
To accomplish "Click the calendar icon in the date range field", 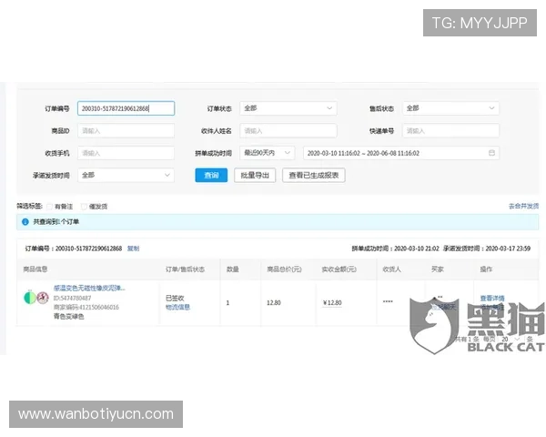I will coord(491,153).
